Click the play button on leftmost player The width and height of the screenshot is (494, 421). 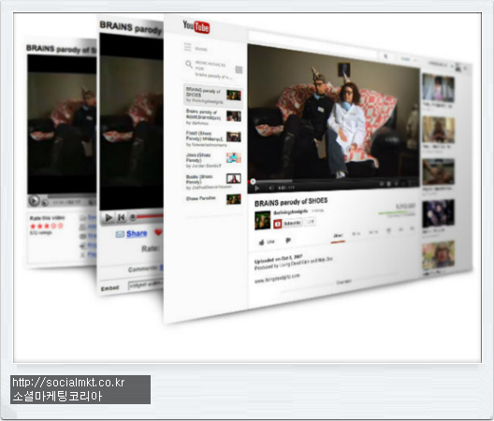(34, 200)
